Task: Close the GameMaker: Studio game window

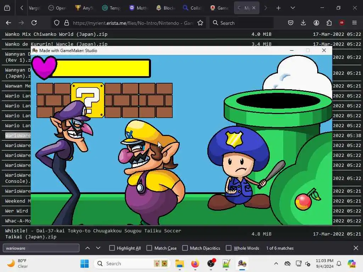Action: click(x=324, y=50)
